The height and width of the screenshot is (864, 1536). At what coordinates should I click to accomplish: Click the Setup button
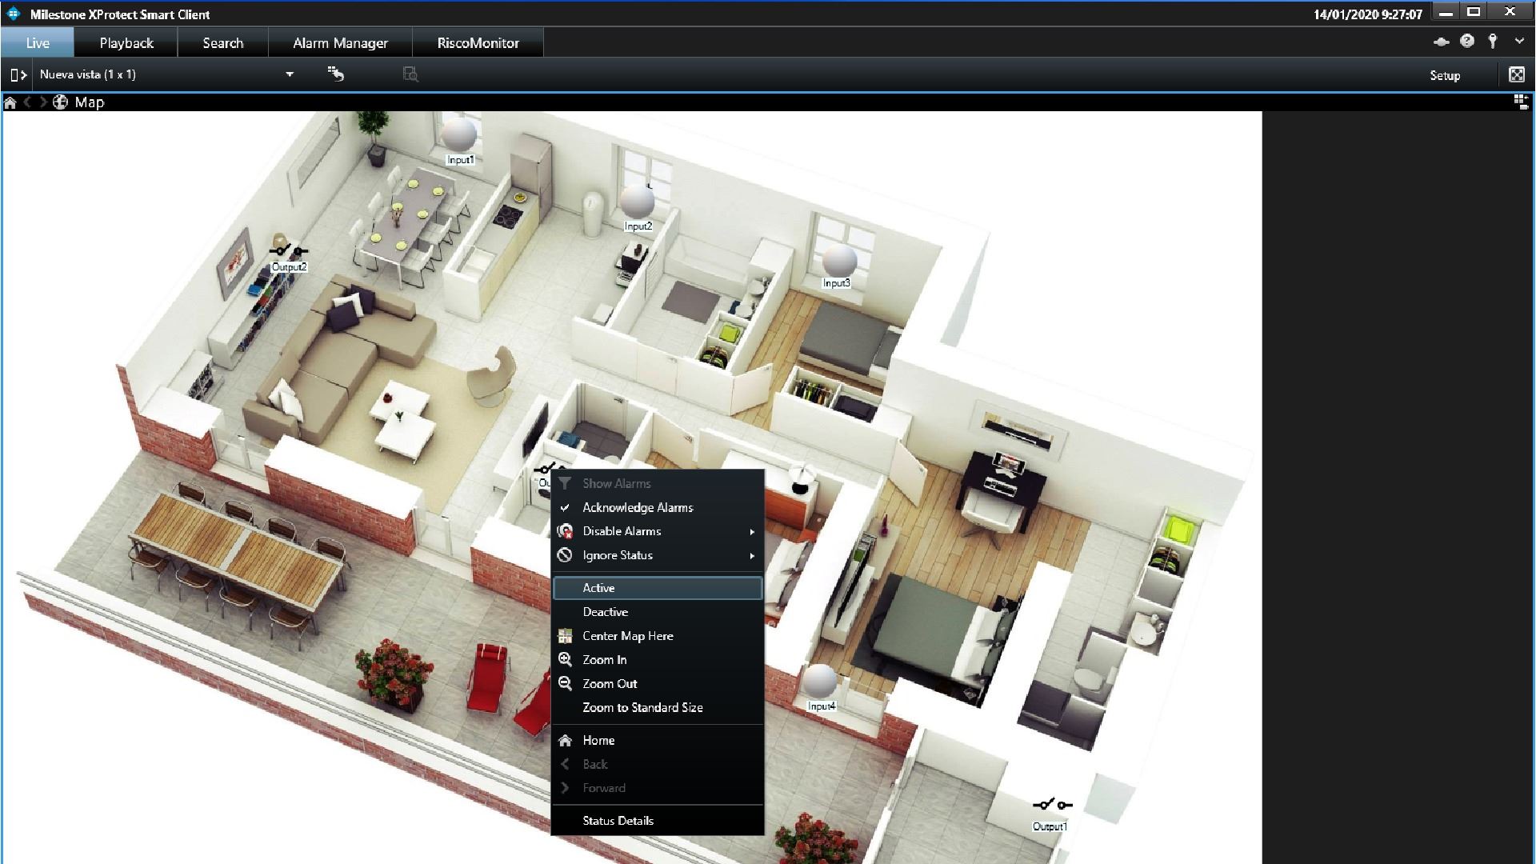point(1446,75)
